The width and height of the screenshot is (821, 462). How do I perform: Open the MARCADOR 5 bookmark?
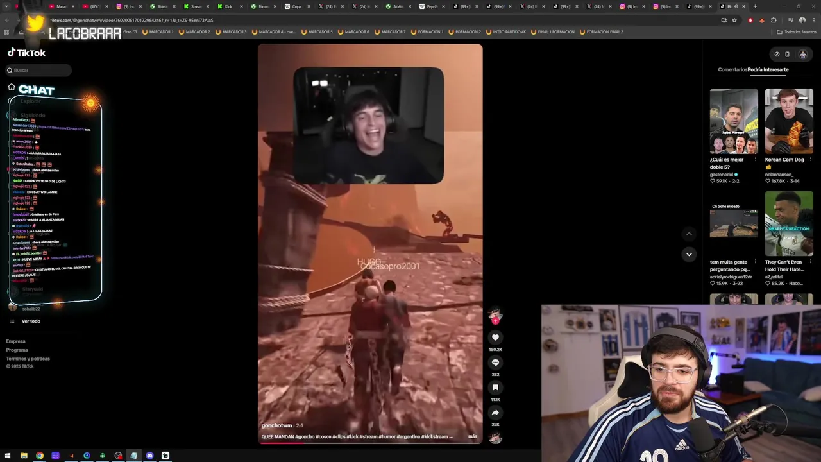[x=317, y=31]
